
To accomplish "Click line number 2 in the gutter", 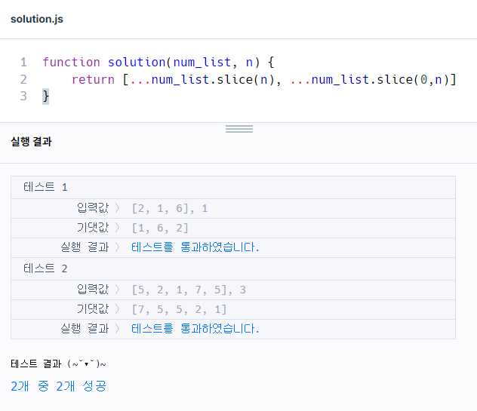I will point(23,80).
